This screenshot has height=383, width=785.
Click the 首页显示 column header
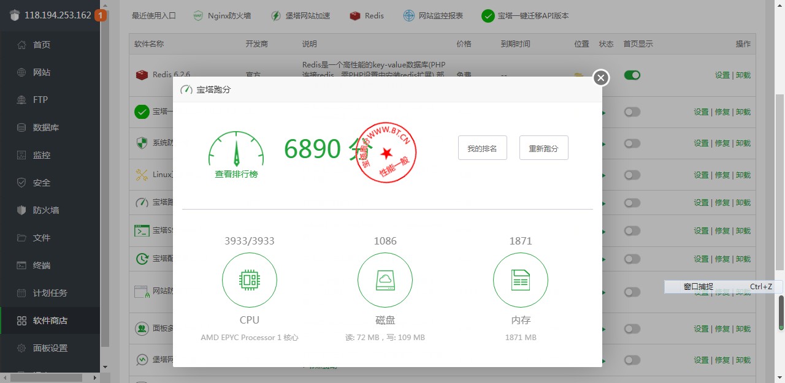tap(638, 44)
